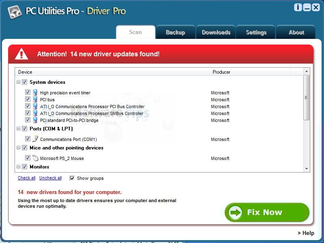Toggle ATI PCI Bus Controller checkbox
This screenshot has width=324, height=243.
tap(28, 106)
